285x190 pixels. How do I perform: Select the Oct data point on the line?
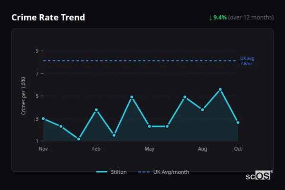[238, 123]
